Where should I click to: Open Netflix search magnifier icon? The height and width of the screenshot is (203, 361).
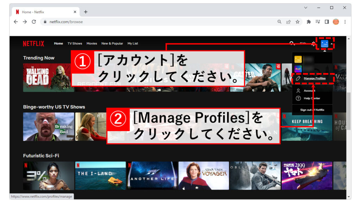[292, 43]
